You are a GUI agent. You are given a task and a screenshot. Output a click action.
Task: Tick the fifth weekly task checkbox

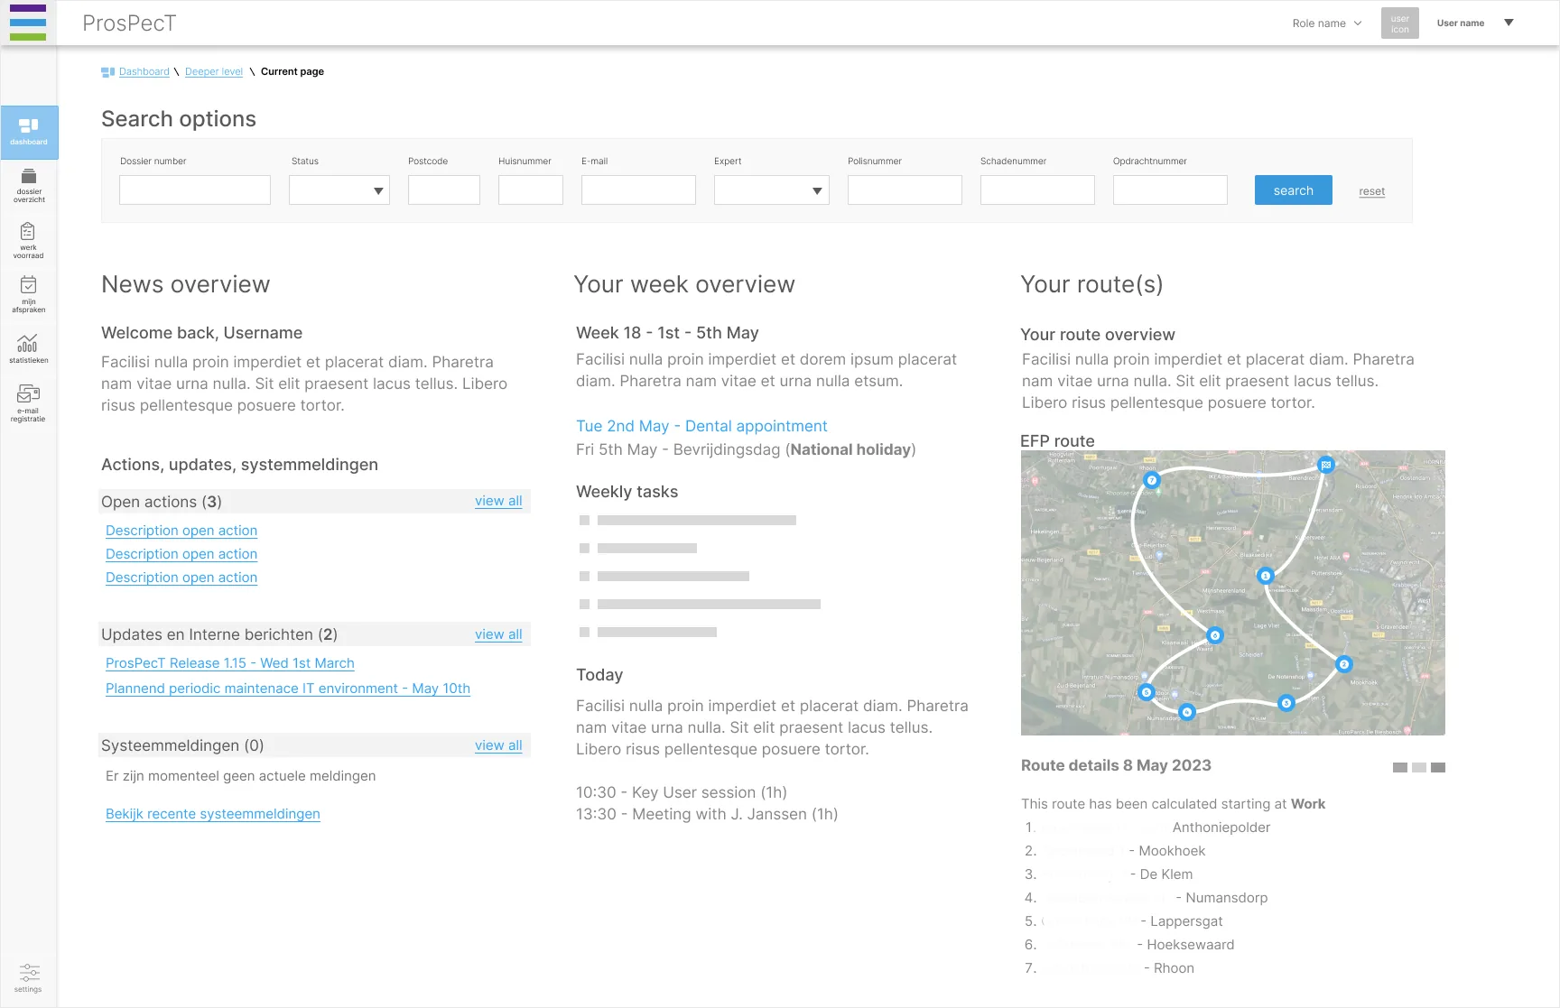[x=584, y=632]
